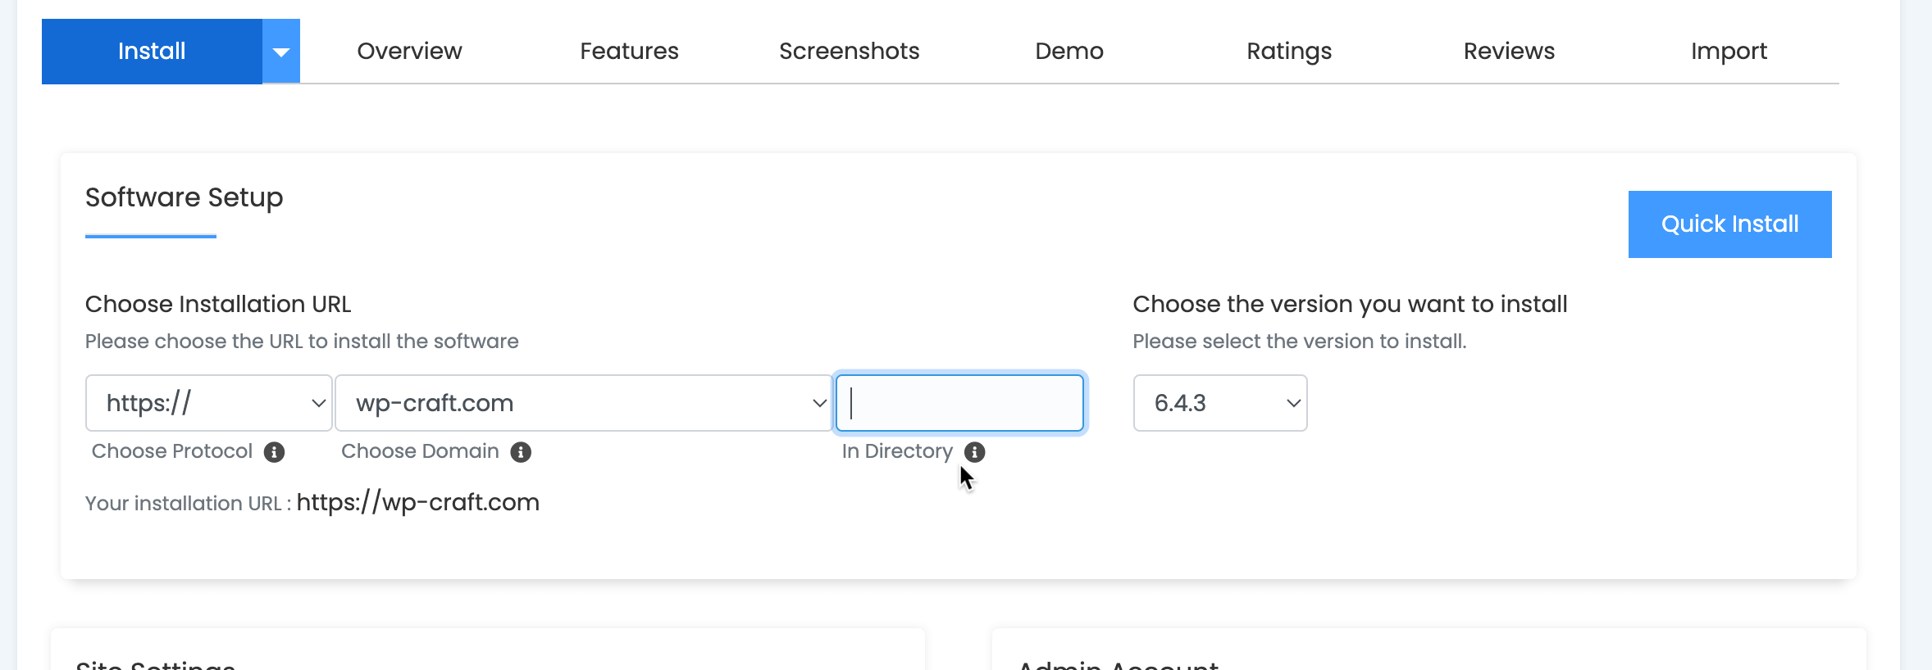Open the 6.4.3 version dropdown
The height and width of the screenshot is (670, 1932).
tap(1219, 403)
